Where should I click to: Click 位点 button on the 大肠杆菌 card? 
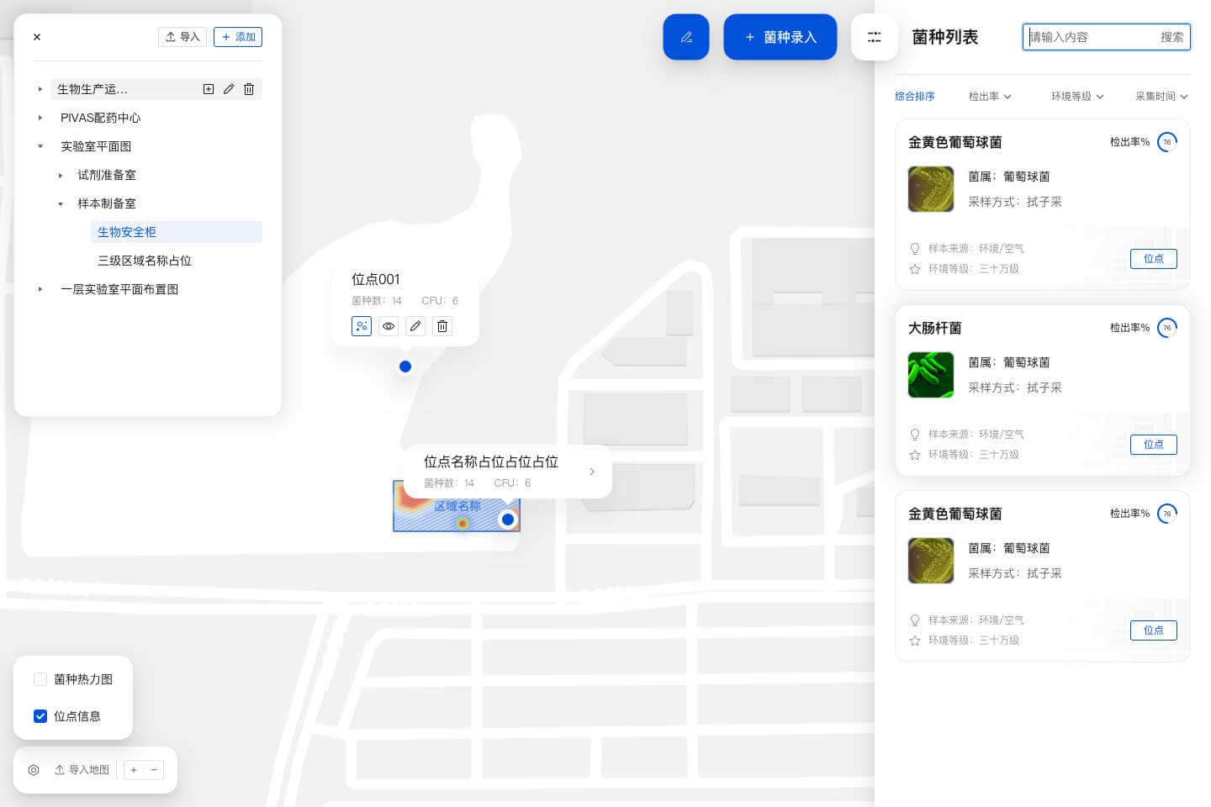[1154, 445]
